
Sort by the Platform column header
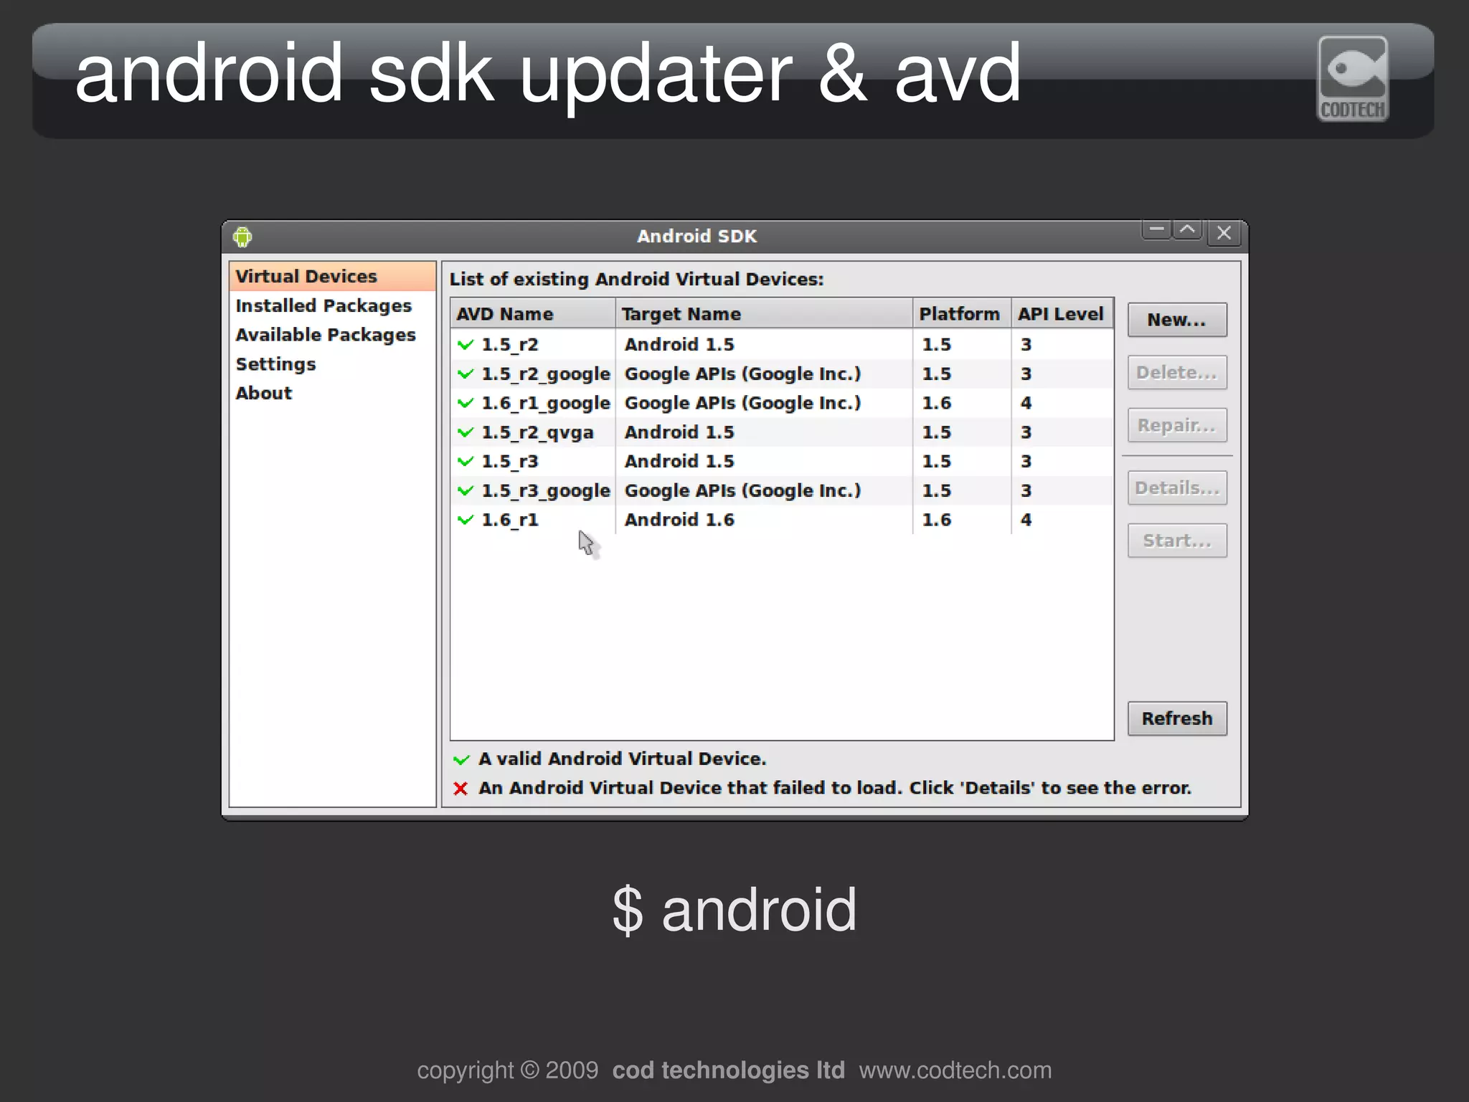click(962, 314)
